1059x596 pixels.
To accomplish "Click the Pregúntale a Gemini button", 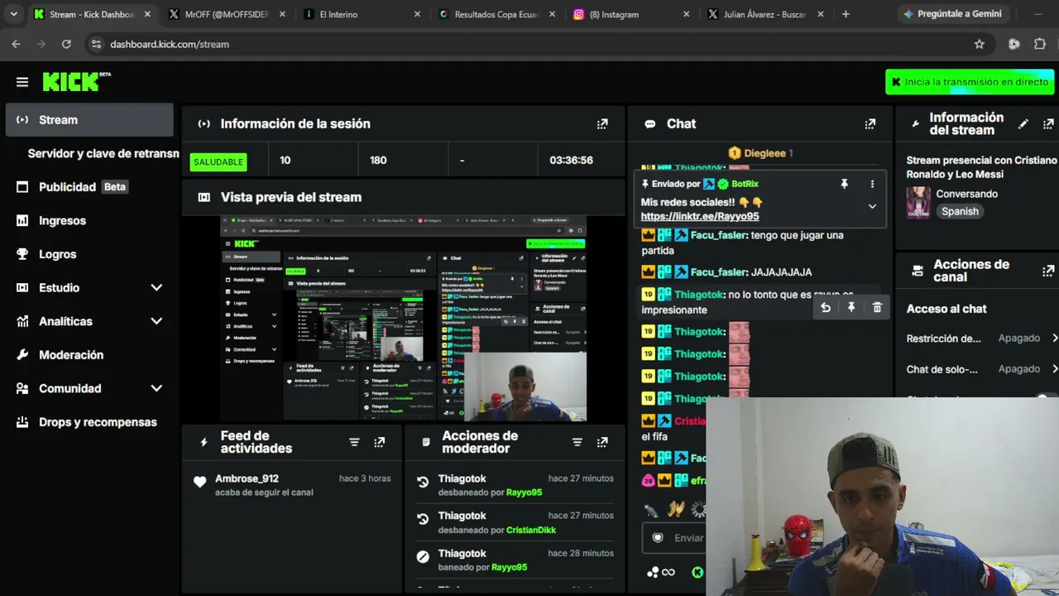I will click(x=952, y=14).
